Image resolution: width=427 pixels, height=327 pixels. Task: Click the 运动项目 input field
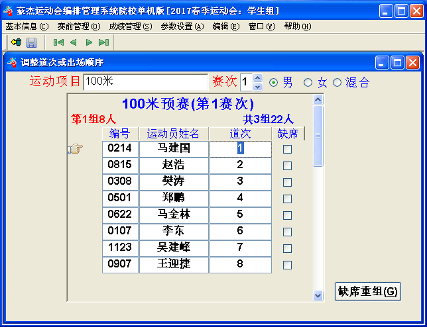(x=145, y=82)
